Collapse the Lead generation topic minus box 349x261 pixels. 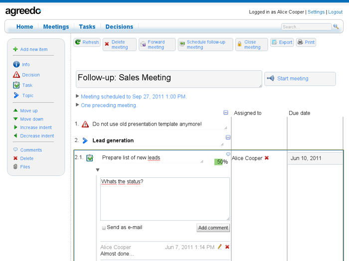click(x=228, y=137)
